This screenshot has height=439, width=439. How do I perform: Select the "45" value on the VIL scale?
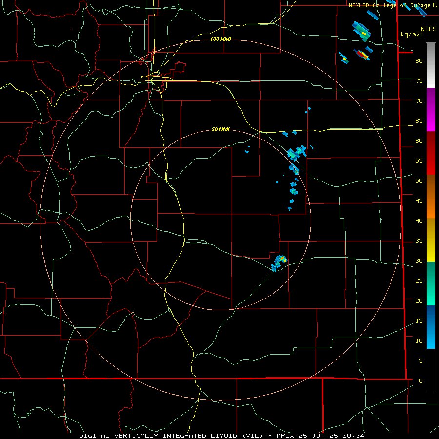click(419, 201)
